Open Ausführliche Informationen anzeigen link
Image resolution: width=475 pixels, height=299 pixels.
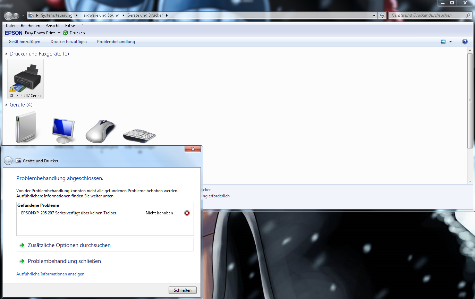[x=50, y=274]
